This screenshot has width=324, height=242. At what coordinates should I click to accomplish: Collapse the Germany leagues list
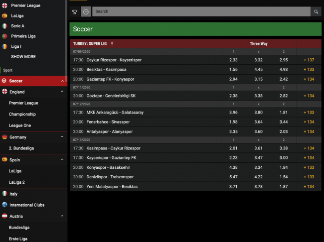62,137
